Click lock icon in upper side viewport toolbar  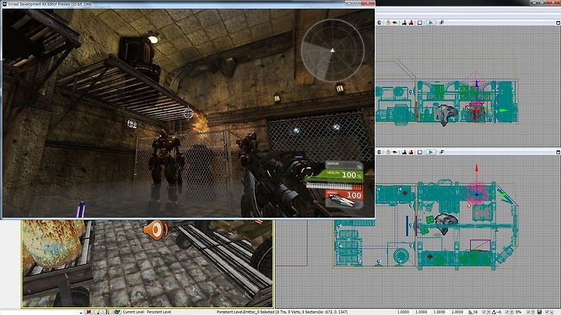[388, 23]
